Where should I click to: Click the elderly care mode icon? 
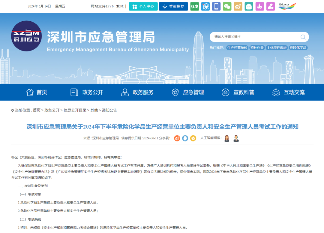coord(271,6)
